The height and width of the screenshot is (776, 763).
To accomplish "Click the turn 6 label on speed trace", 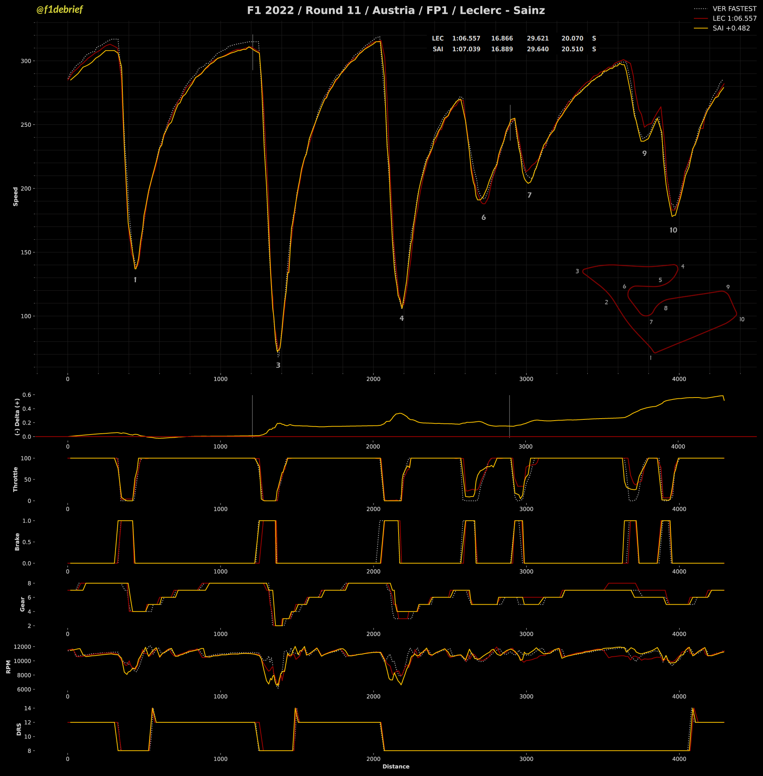I will (484, 217).
